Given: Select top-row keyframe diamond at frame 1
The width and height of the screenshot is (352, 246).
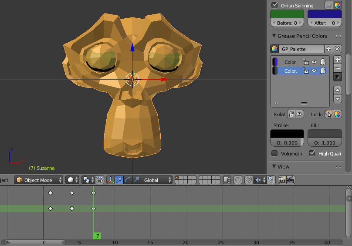Looking at the screenshot, I should (x=51, y=193).
